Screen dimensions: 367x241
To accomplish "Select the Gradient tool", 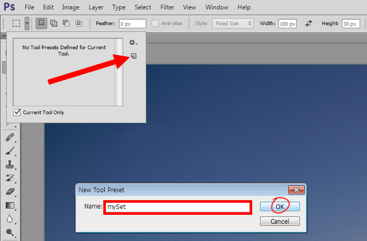I will tap(10, 205).
